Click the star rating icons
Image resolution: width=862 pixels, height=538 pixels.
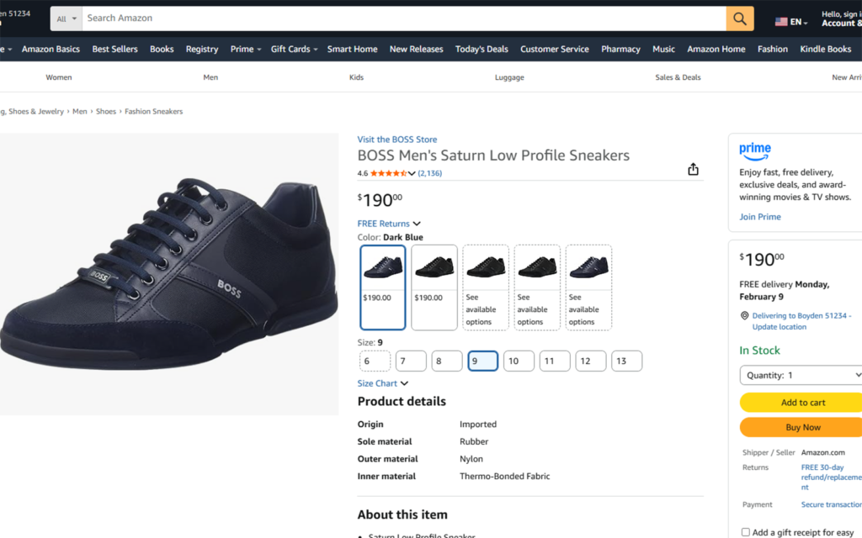point(388,173)
